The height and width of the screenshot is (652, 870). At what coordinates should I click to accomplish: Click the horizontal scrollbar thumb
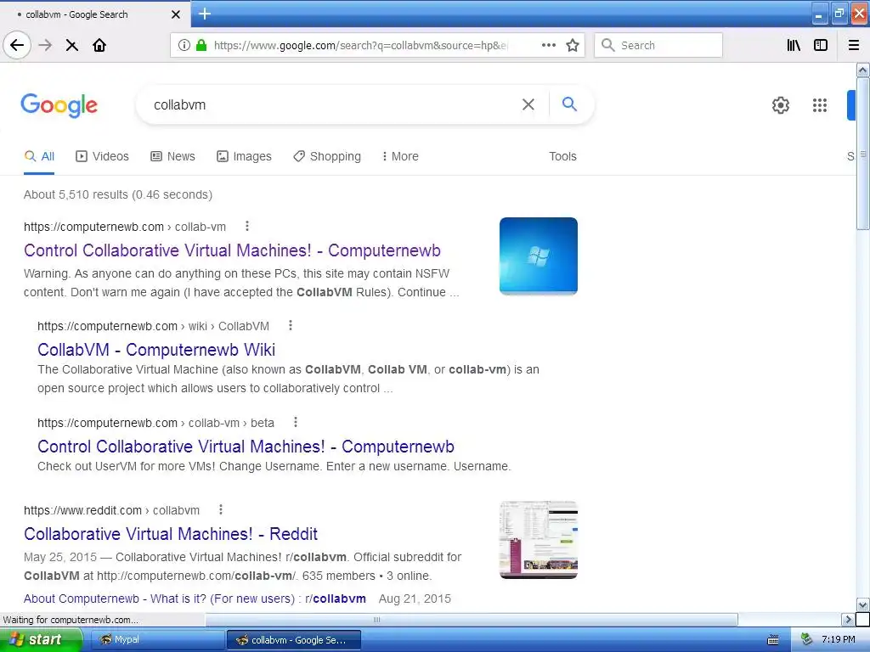pyautogui.click(x=472, y=619)
